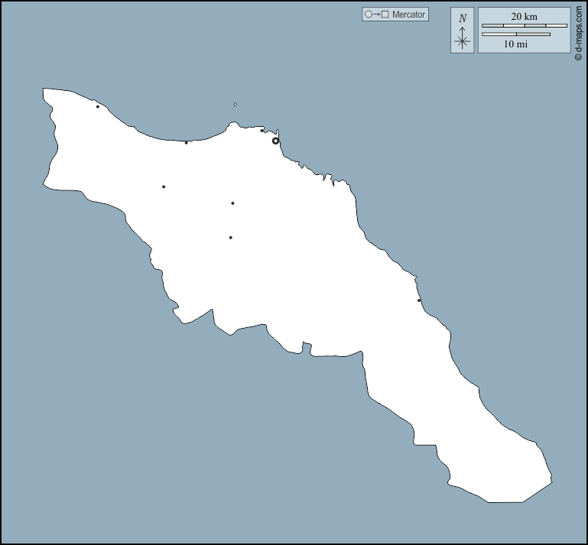The height and width of the screenshot is (545, 588).
Task: Click the narrow inlet on the southern coast
Action: click(307, 347)
